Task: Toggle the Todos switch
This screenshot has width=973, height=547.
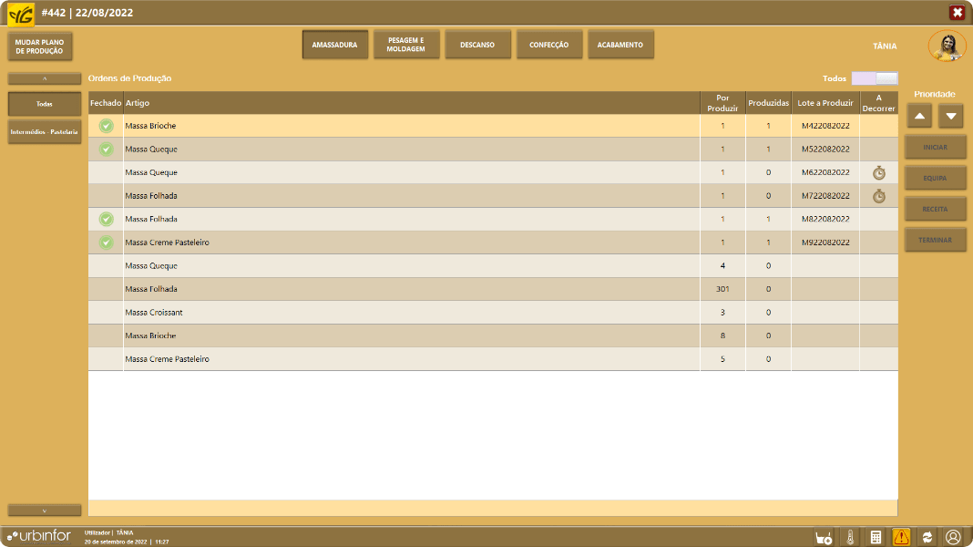Action: (x=875, y=78)
